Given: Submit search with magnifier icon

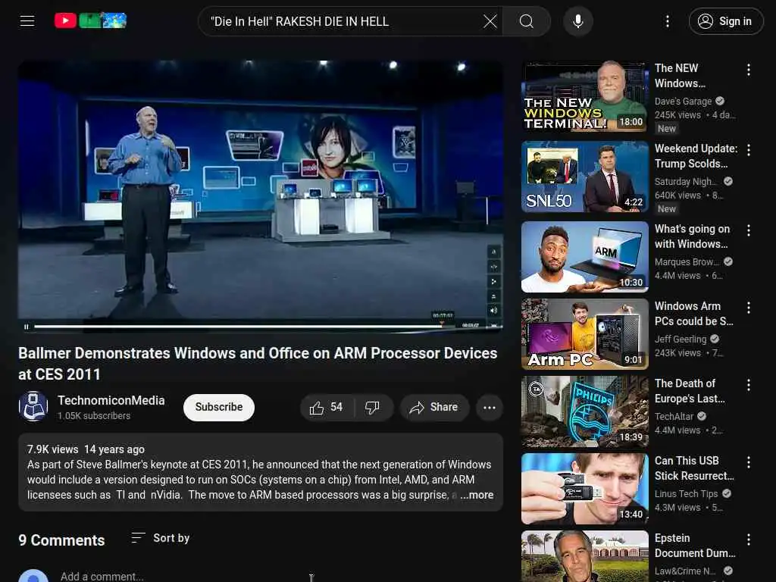Looking at the screenshot, I should click(x=527, y=21).
